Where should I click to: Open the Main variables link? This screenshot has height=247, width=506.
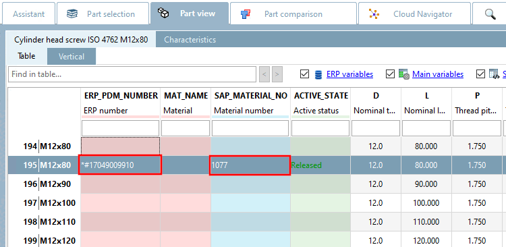pos(438,74)
